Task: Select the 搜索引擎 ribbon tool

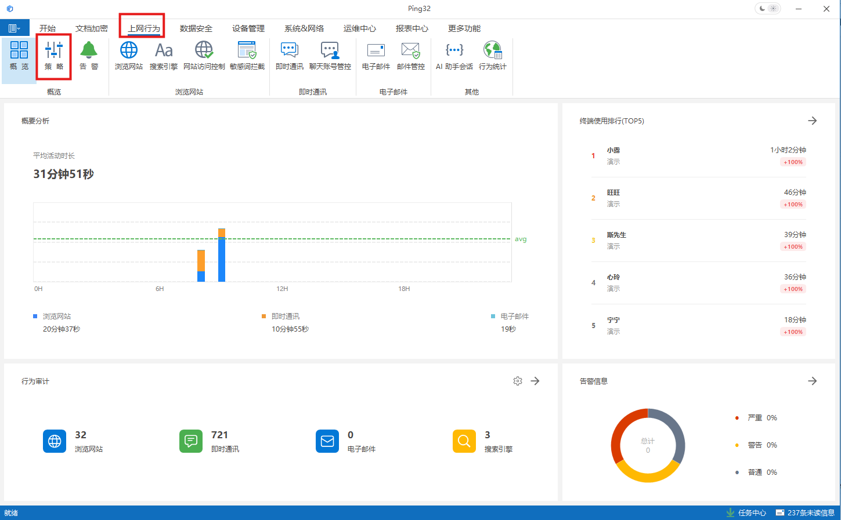Action: coord(164,56)
